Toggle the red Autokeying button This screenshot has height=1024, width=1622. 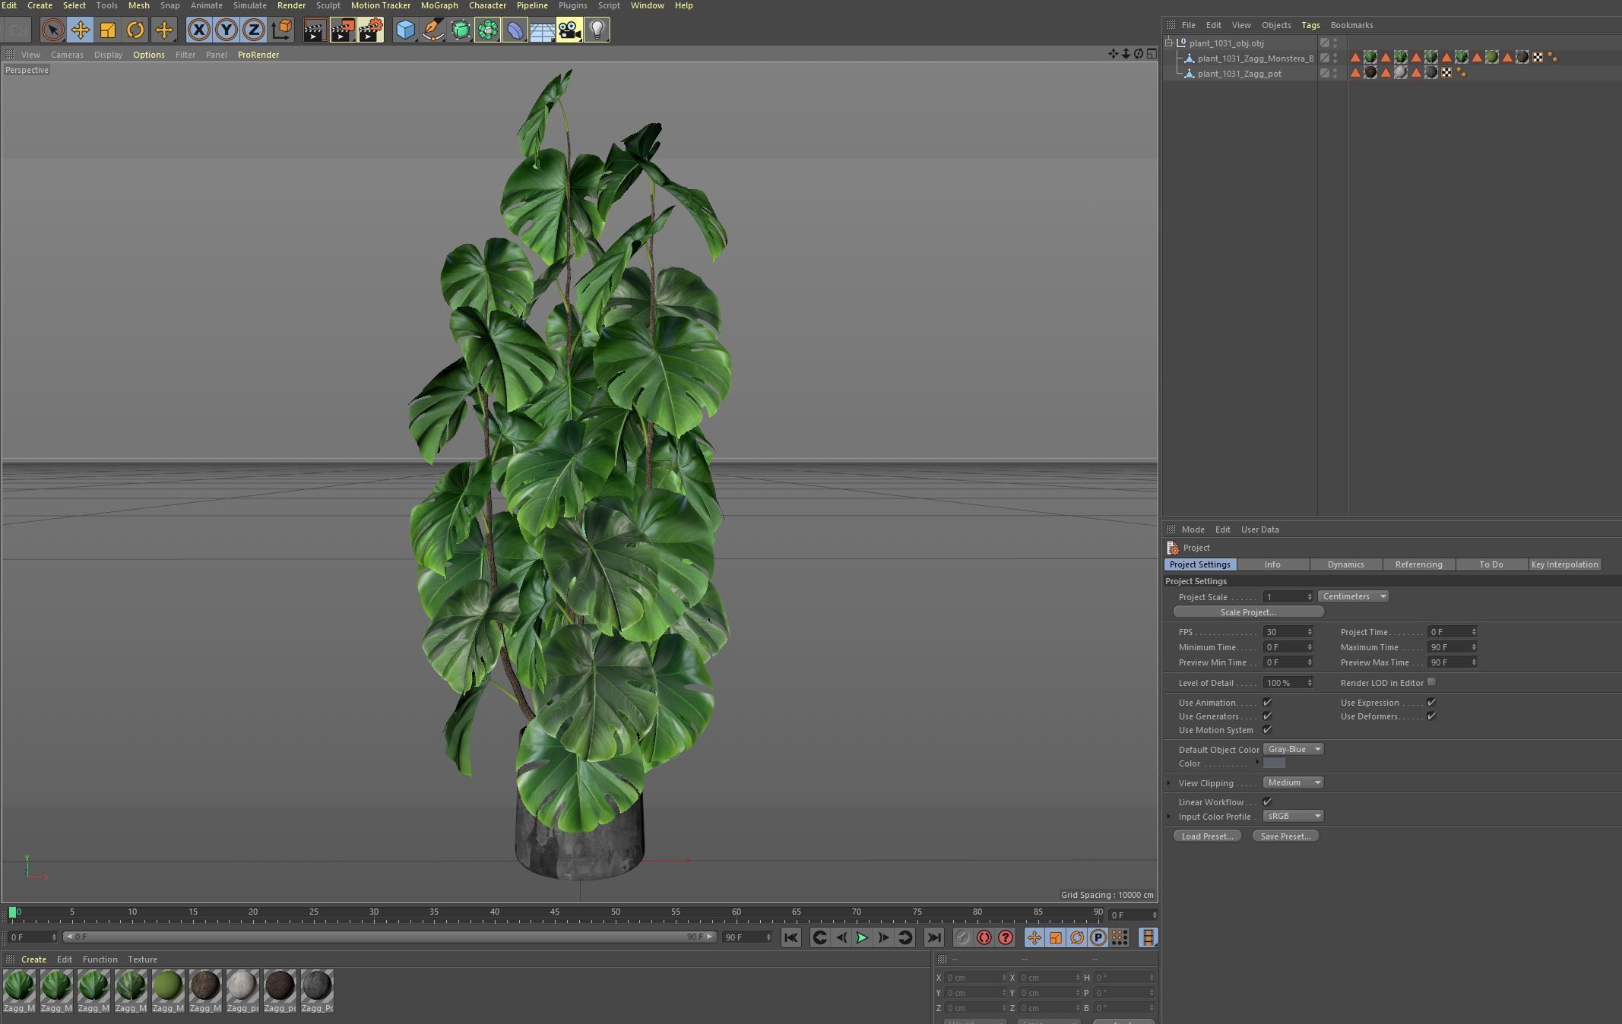click(x=984, y=937)
